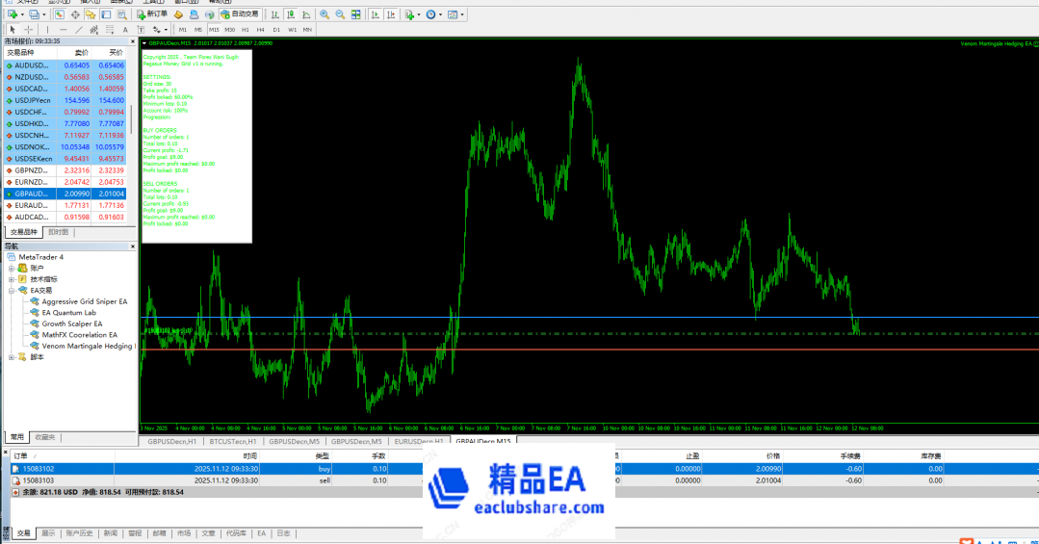Click the 时间 column header in orders
1039x544 pixels.
click(x=249, y=455)
